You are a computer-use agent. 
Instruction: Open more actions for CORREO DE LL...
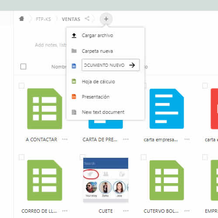point(65,211)
